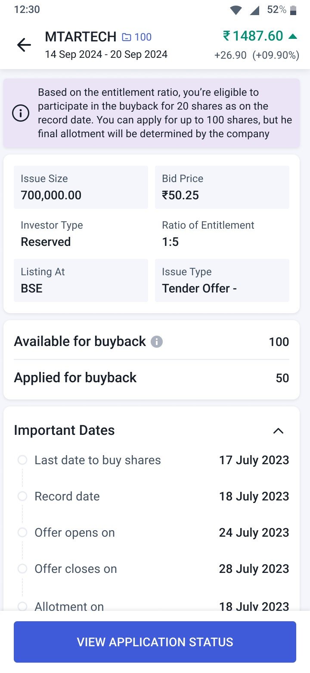Tap the battery status icon
310x673 pixels.
coord(293,10)
